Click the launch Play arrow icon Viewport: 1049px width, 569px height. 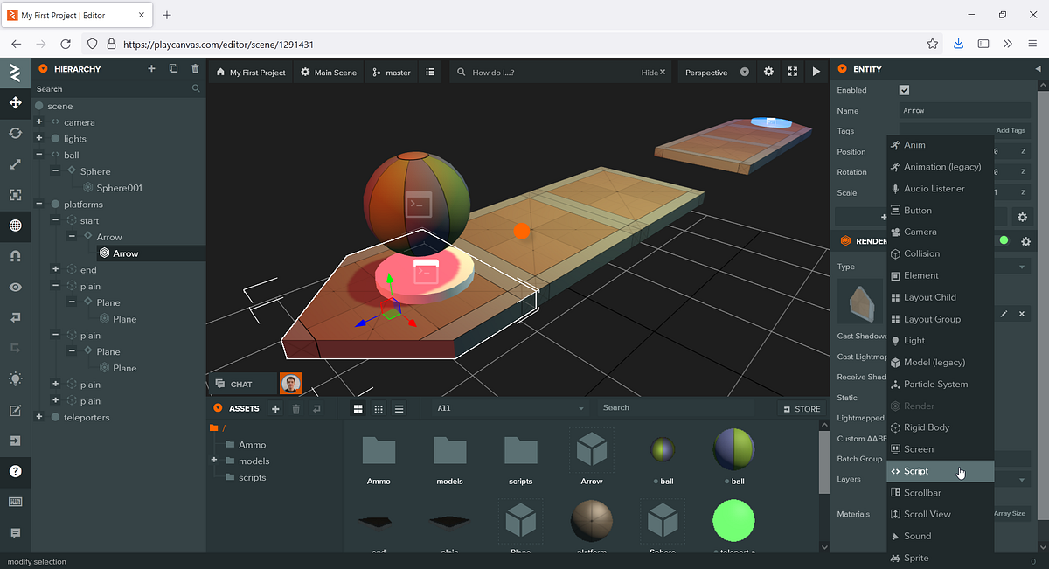[x=816, y=73]
